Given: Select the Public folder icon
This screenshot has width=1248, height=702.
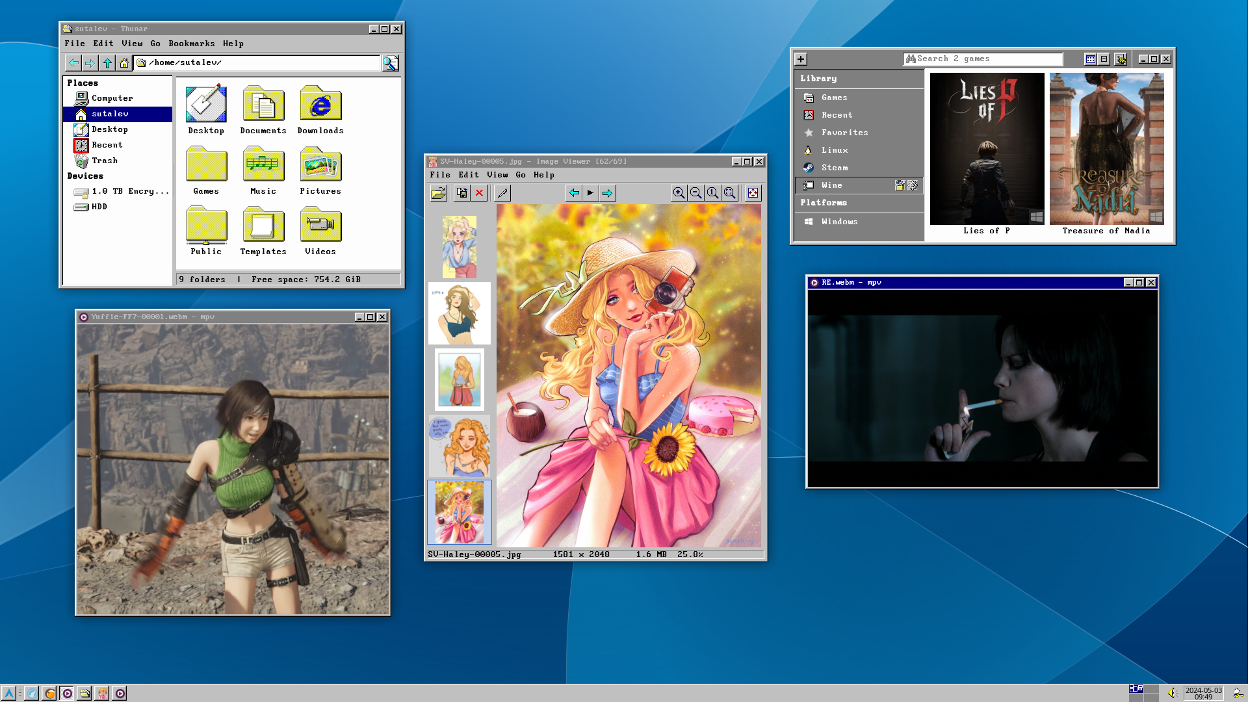Looking at the screenshot, I should coord(206,231).
